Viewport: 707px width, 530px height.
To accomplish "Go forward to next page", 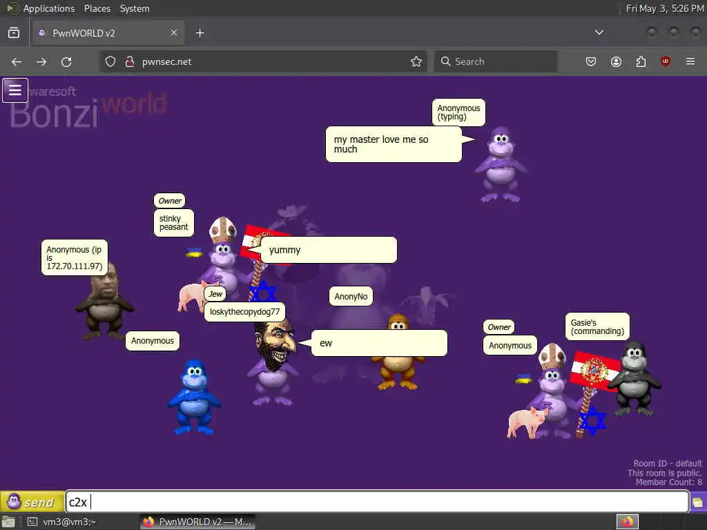I will (41, 61).
